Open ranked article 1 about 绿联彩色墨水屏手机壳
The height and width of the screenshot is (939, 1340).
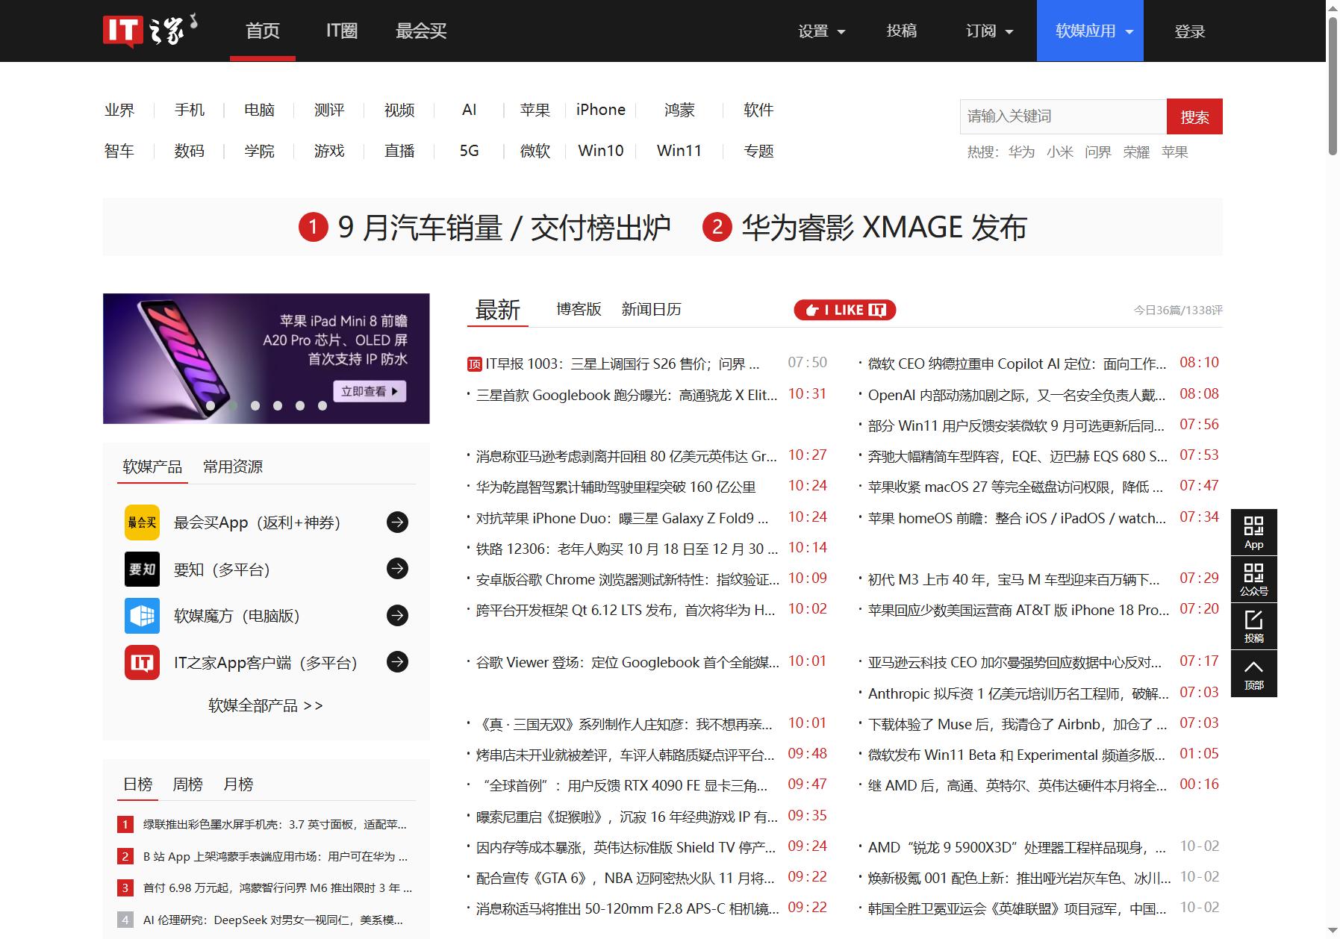pos(275,824)
